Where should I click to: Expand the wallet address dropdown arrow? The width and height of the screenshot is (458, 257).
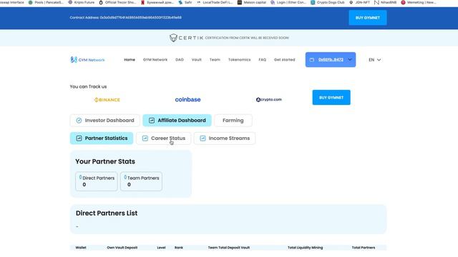pos(350,60)
